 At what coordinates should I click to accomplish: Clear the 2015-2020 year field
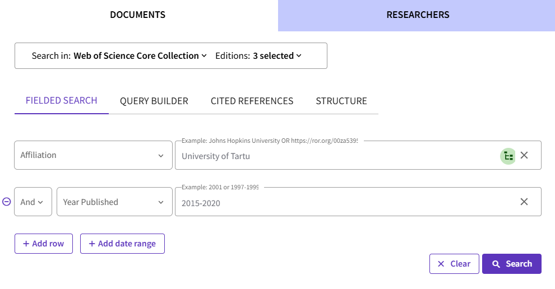pos(524,202)
